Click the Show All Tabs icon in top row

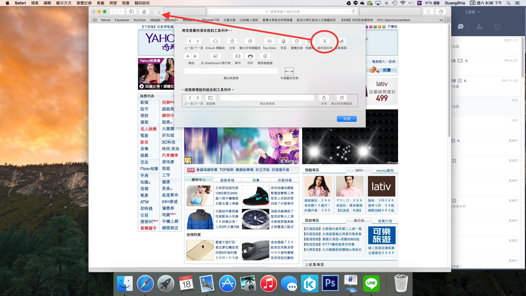click(250, 41)
